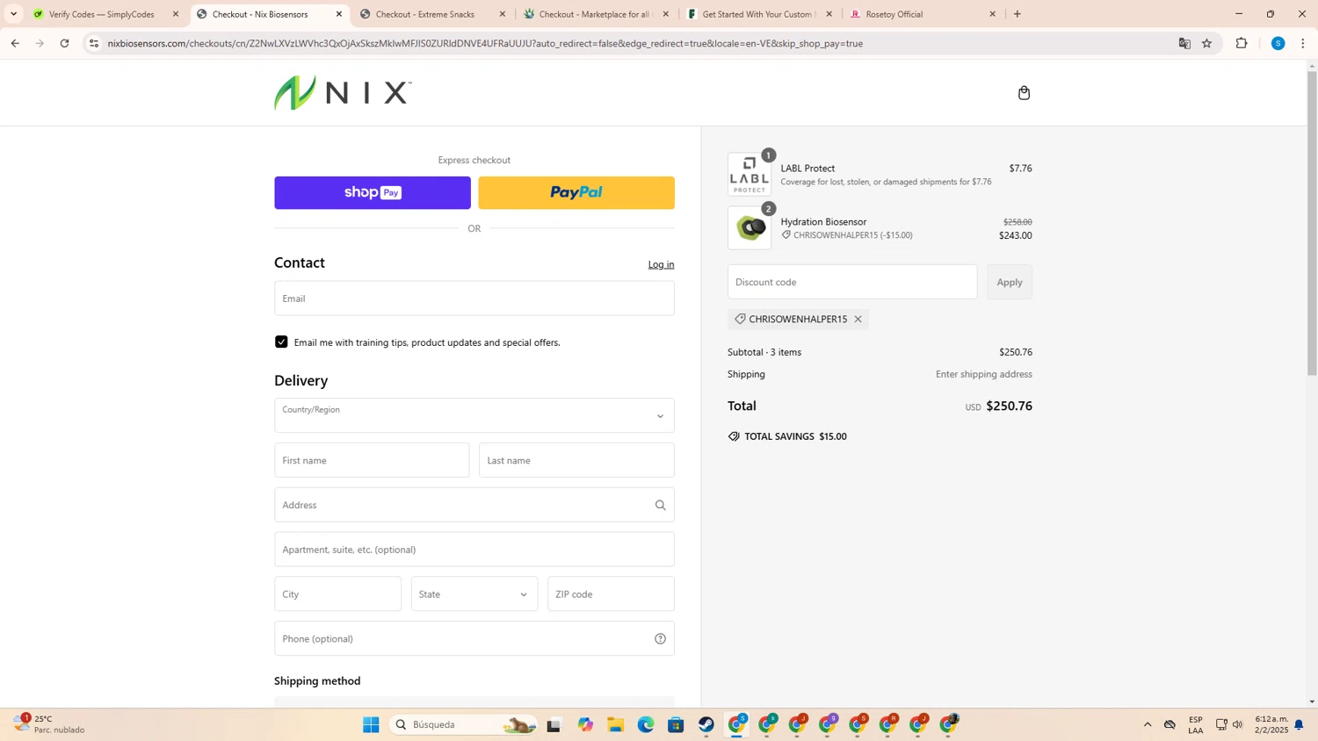This screenshot has height=741, width=1318.
Task: Open Microsoft Edge from the taskbar
Action: pyautogui.click(x=646, y=724)
